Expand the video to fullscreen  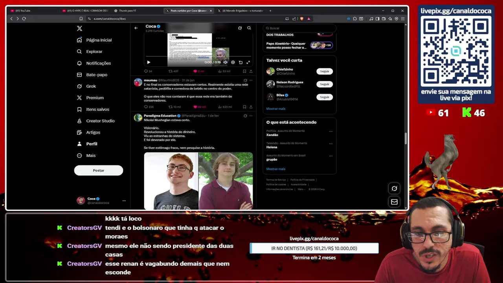coord(248,62)
